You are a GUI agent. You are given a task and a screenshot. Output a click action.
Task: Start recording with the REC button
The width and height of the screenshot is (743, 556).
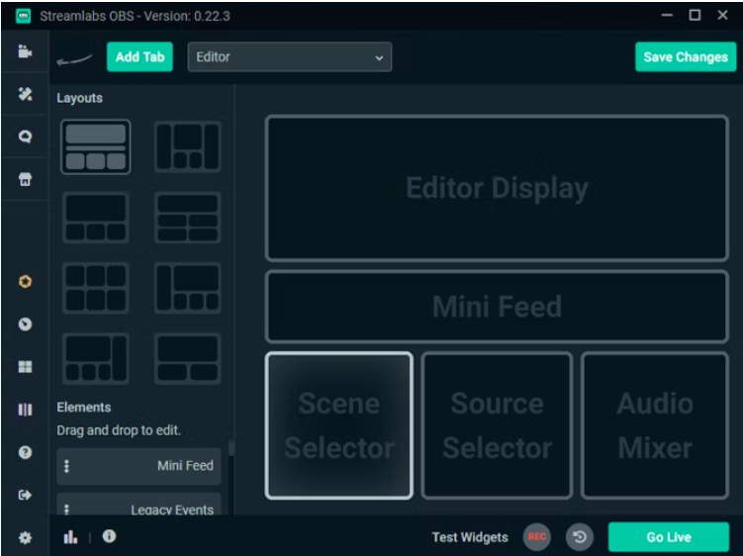(x=537, y=537)
